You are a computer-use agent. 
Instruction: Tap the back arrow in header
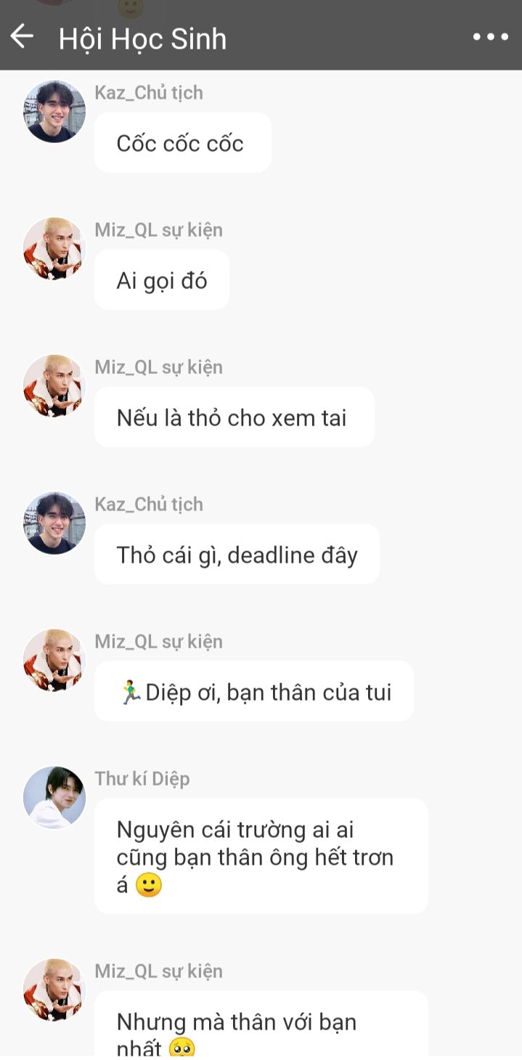click(22, 36)
